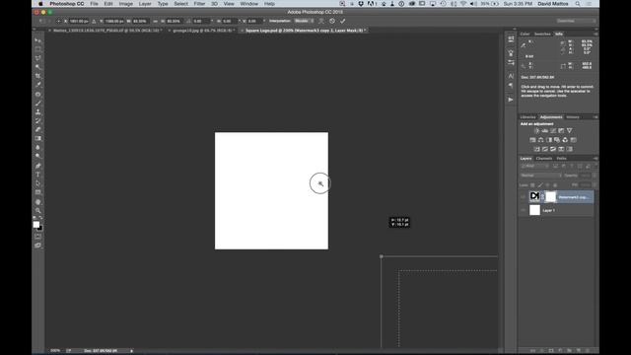Toggle lock image pixels brush icon
The image size is (631, 355).
540,185
